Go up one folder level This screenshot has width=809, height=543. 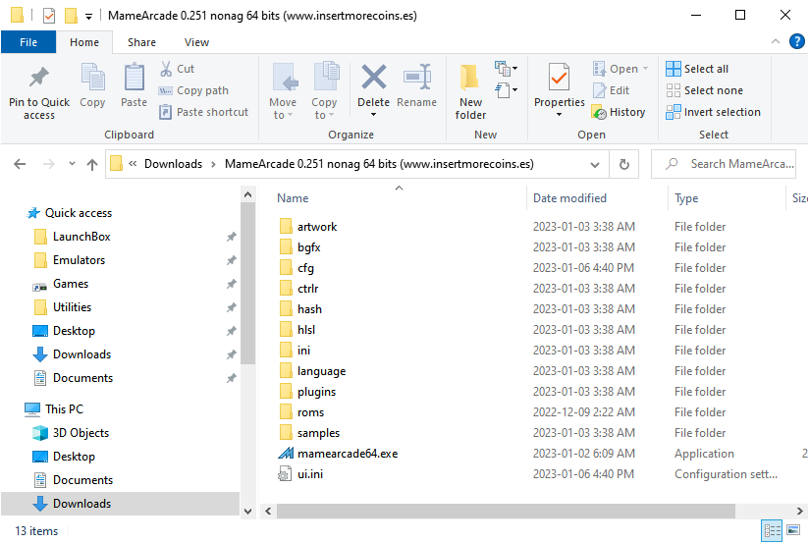click(x=92, y=164)
